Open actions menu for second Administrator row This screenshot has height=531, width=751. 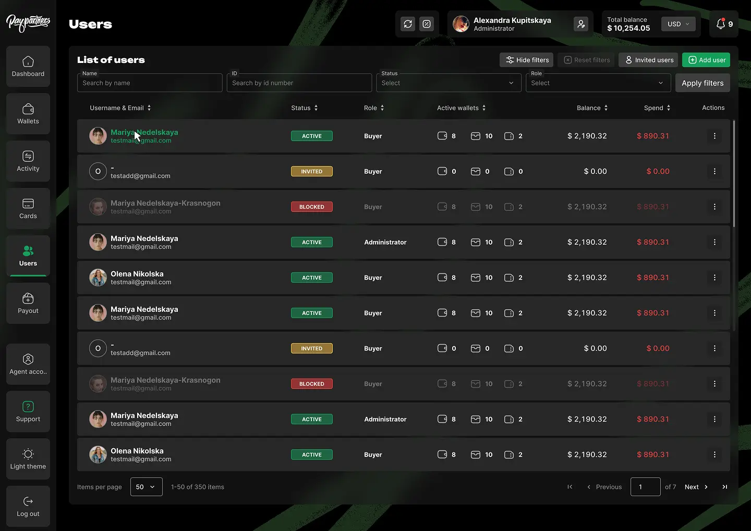tap(714, 419)
